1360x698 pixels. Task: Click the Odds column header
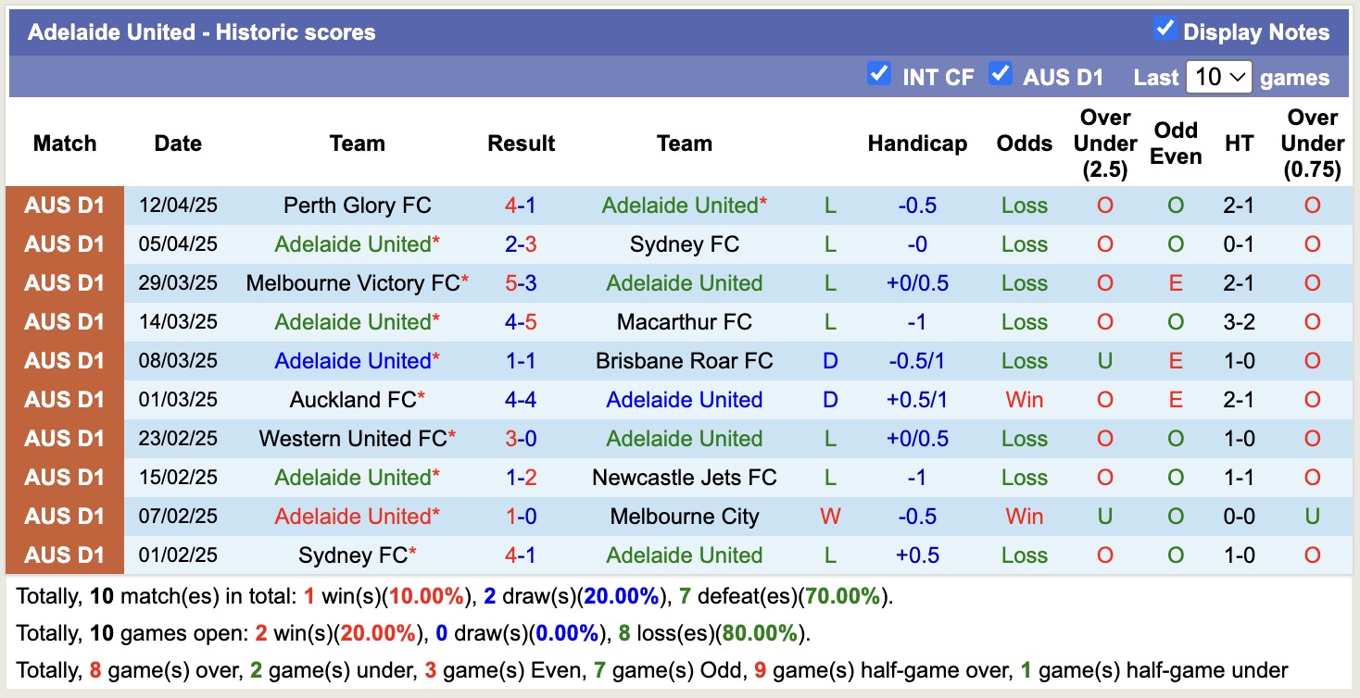[x=1024, y=143]
